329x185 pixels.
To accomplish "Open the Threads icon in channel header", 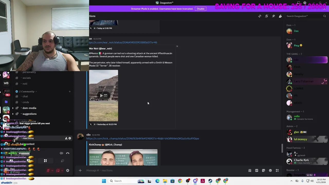I will (x=260, y=16).
